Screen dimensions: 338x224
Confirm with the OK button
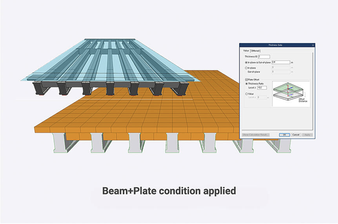284,134
